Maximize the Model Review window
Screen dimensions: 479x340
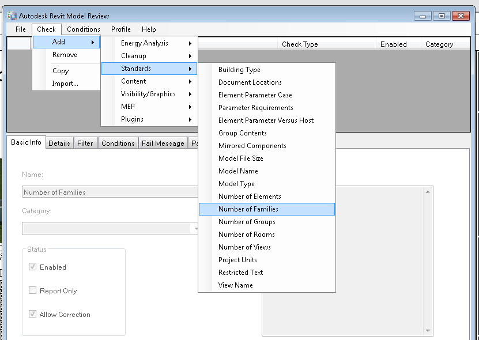pyautogui.click(x=442, y=16)
